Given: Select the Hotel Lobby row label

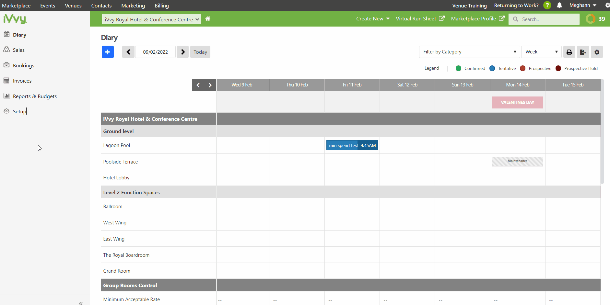Looking at the screenshot, I should 116,178.
